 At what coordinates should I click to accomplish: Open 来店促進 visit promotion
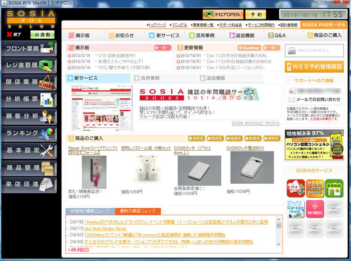coord(29,185)
